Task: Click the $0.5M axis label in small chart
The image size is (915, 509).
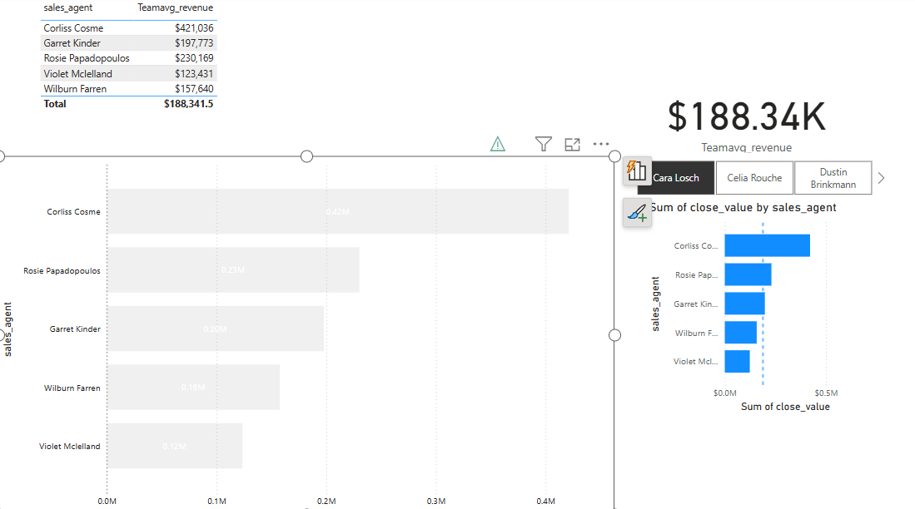Action: (826, 393)
